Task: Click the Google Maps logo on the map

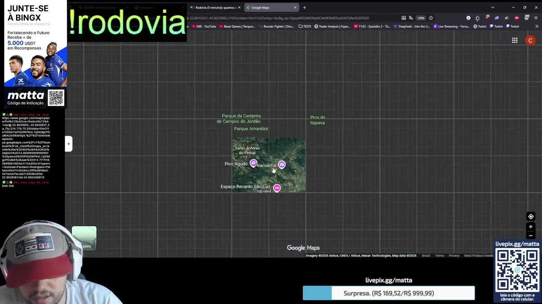Action: click(303, 248)
